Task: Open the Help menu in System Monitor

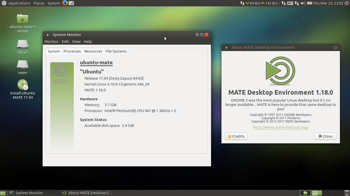Action: tap(88, 42)
